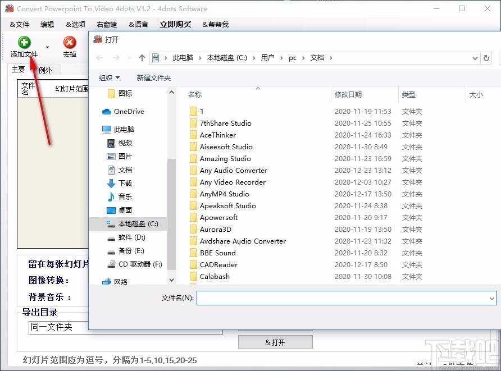Click the refresh icon beside address bar
501x371 pixels.
pyautogui.click(x=486, y=58)
